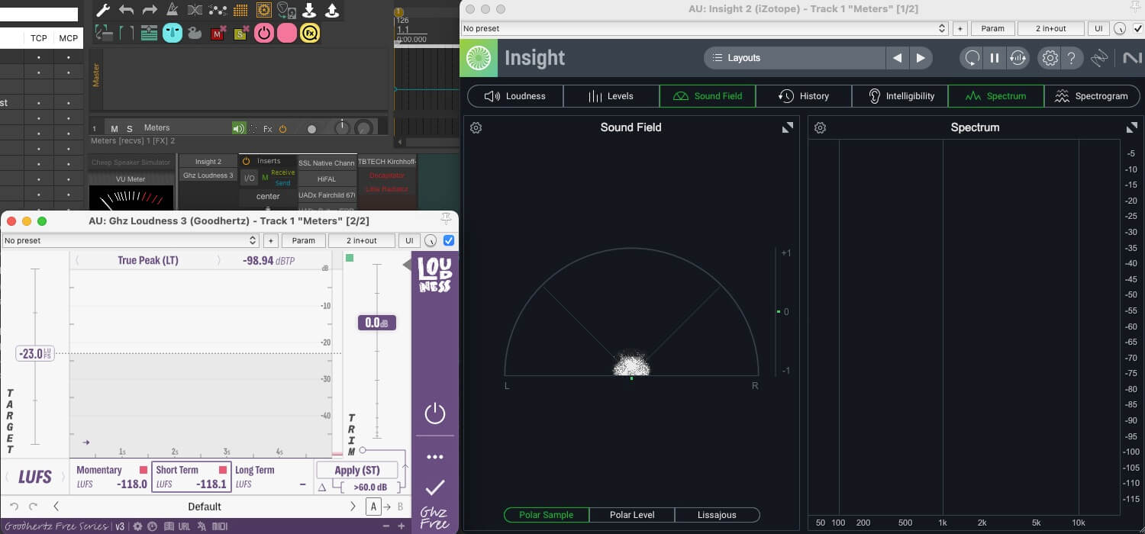Click the metronome icon in REAPER toolbar

(x=172, y=10)
